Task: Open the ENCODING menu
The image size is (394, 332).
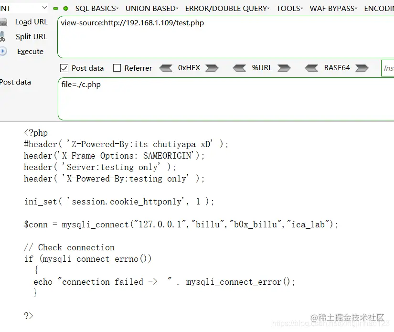Action: tap(379, 9)
